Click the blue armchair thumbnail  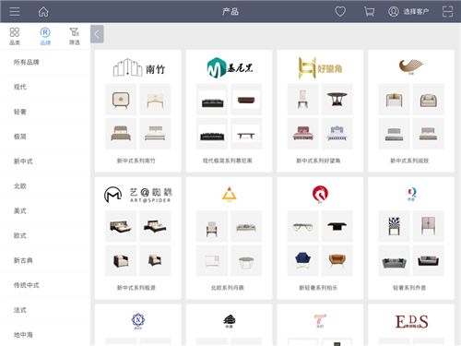(x=302, y=260)
